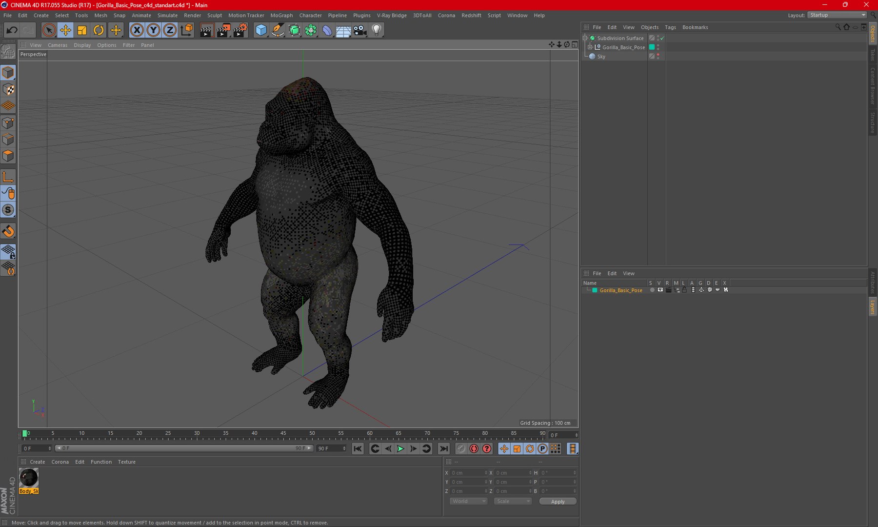Switch to Edges mode icon
878x527 pixels.
point(8,139)
